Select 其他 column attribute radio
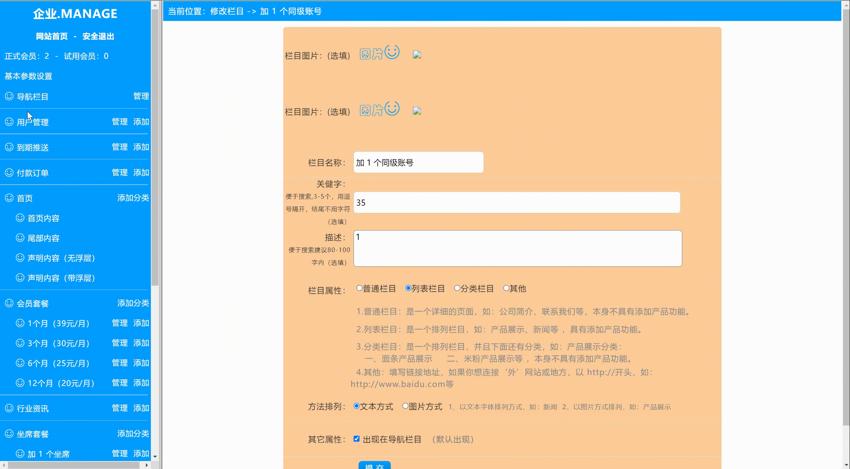The image size is (850, 469). click(x=506, y=288)
